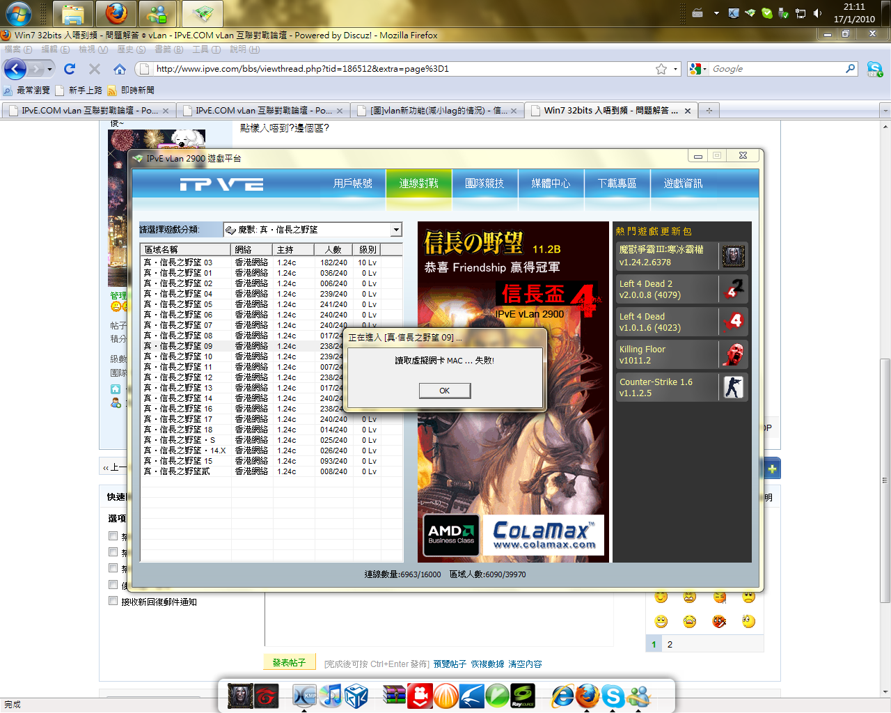Image resolution: width=891 pixels, height=713 pixels.
Task: Open Windows Explorer from the top taskbar
Action: (73, 13)
